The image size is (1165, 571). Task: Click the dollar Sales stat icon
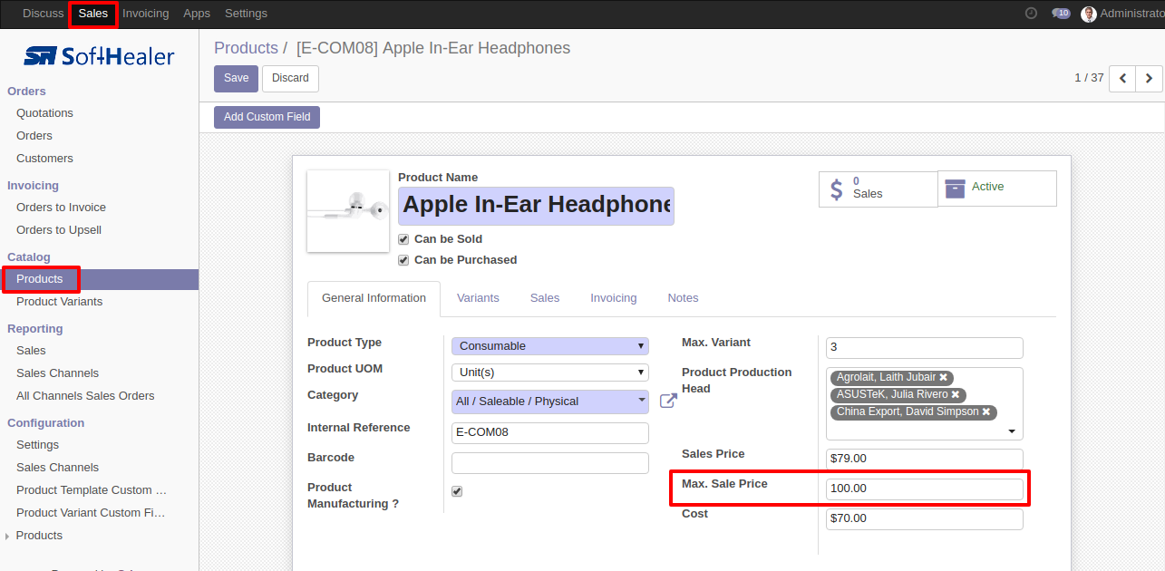(x=837, y=189)
